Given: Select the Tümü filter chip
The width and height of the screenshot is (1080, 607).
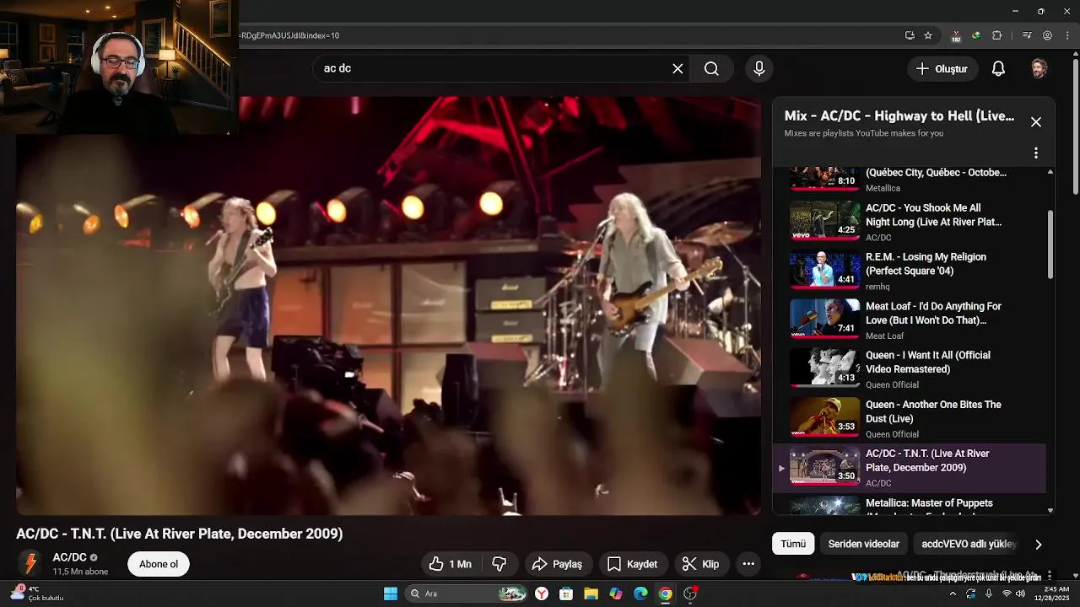Looking at the screenshot, I should (x=793, y=544).
